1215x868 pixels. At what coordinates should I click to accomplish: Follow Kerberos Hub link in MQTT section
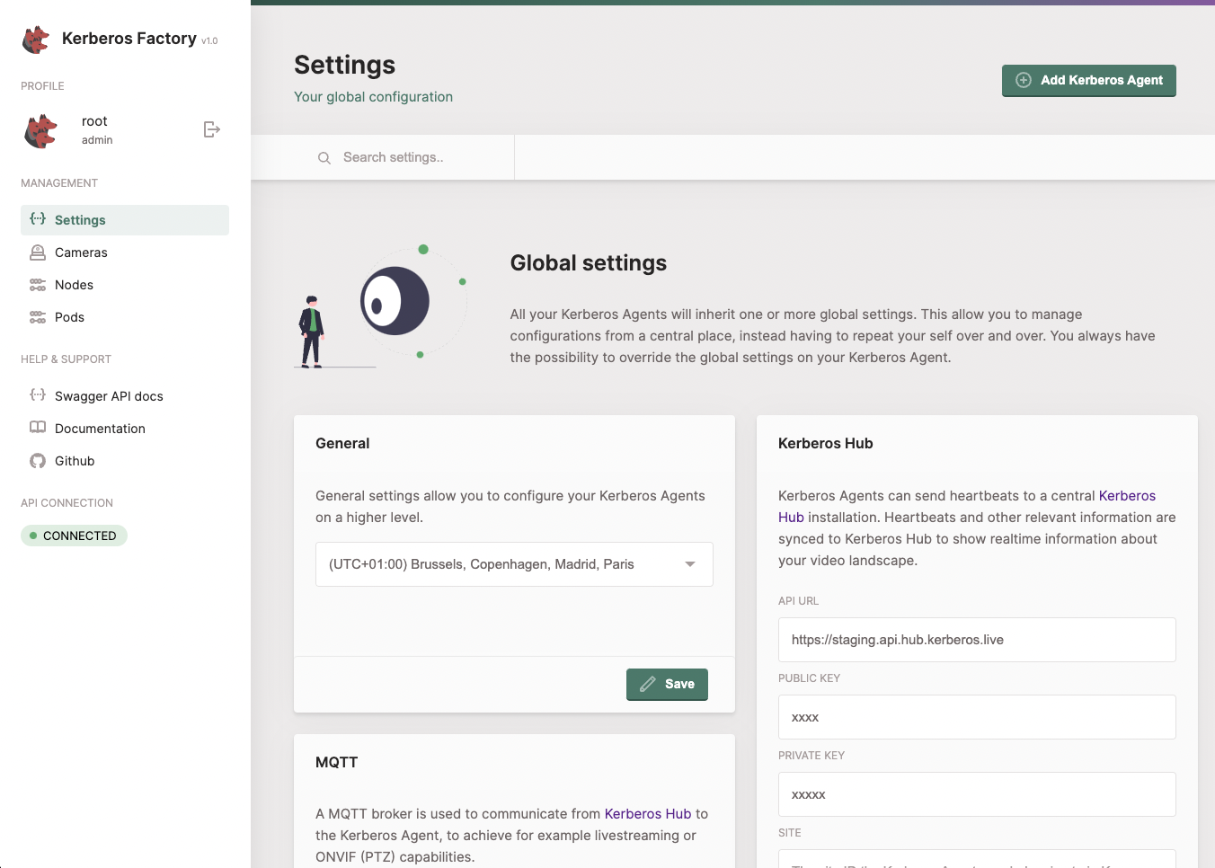(x=647, y=814)
